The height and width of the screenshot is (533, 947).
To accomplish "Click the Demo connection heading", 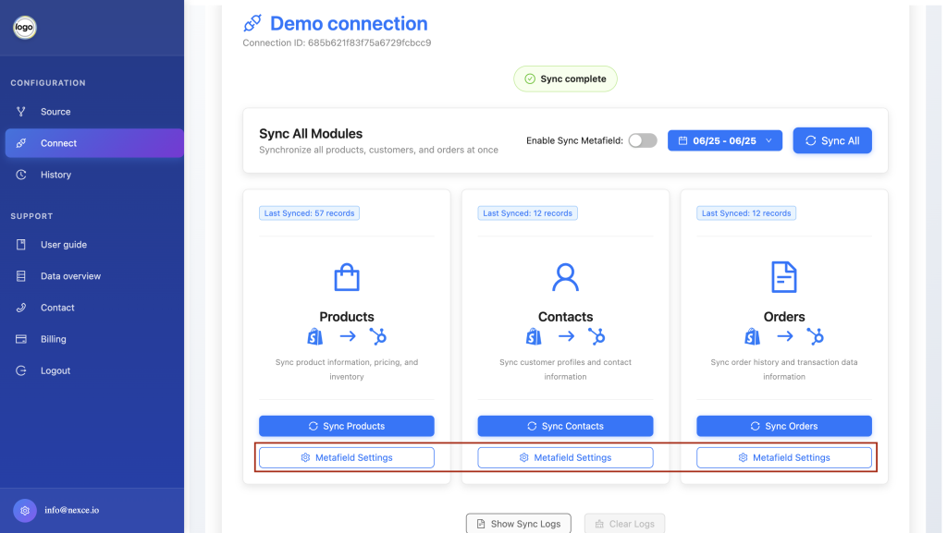I will tap(349, 23).
